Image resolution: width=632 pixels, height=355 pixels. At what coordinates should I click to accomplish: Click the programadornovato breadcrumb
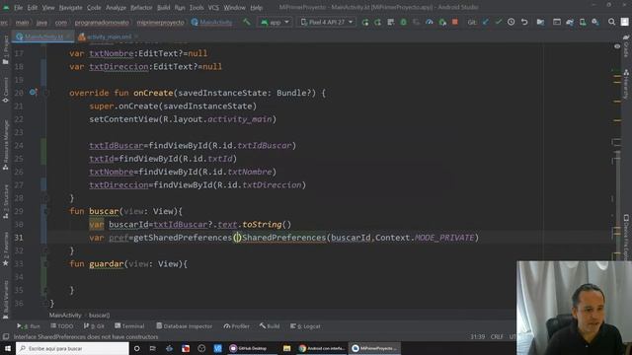coord(102,22)
